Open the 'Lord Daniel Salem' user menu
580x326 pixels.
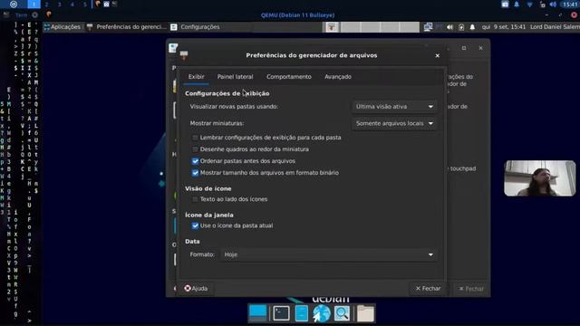[555, 27]
